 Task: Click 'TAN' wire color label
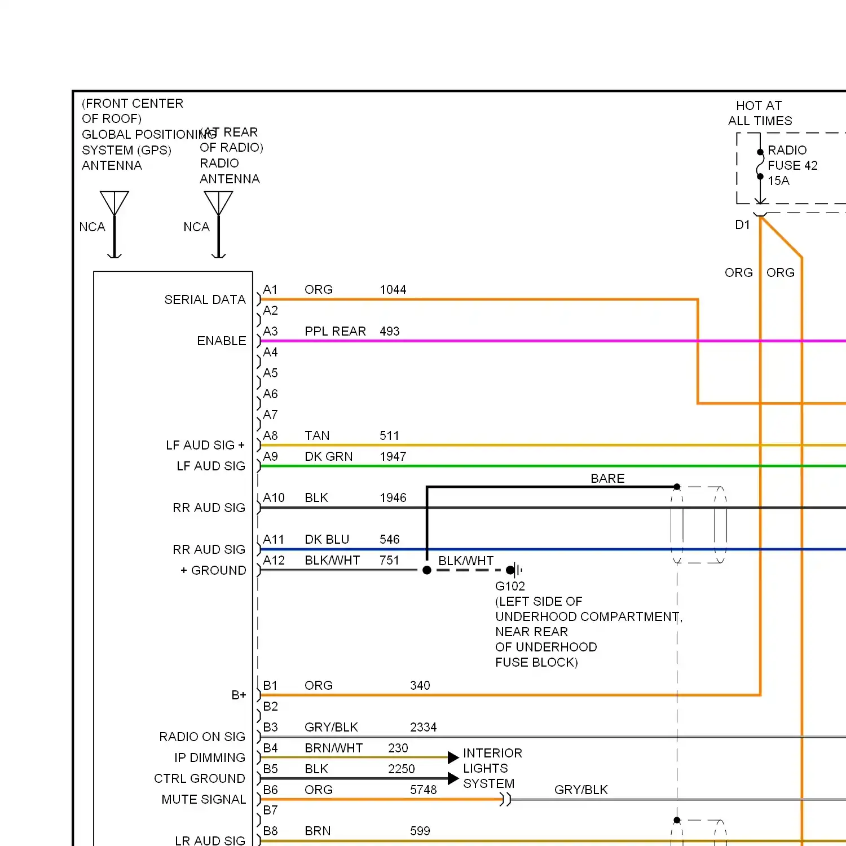(317, 435)
